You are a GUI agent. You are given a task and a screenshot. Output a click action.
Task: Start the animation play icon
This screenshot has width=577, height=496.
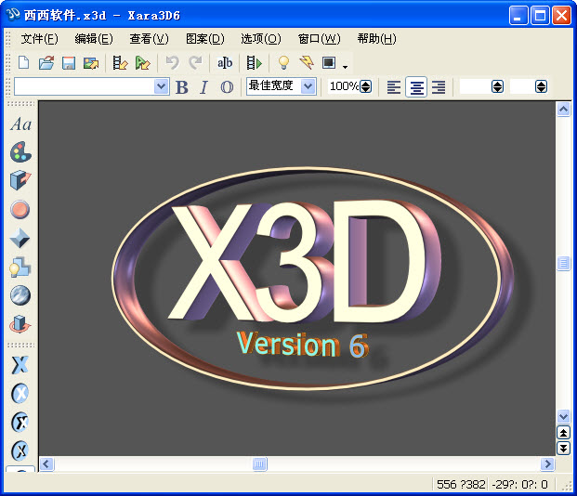(x=254, y=63)
